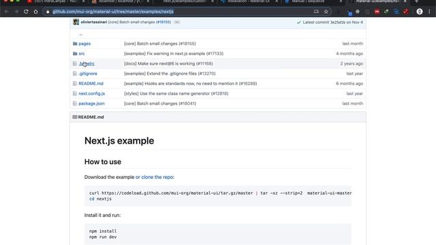Screen dimensions: 436x245
Task: Click the .babelrc file icon
Action: tap(75, 63)
